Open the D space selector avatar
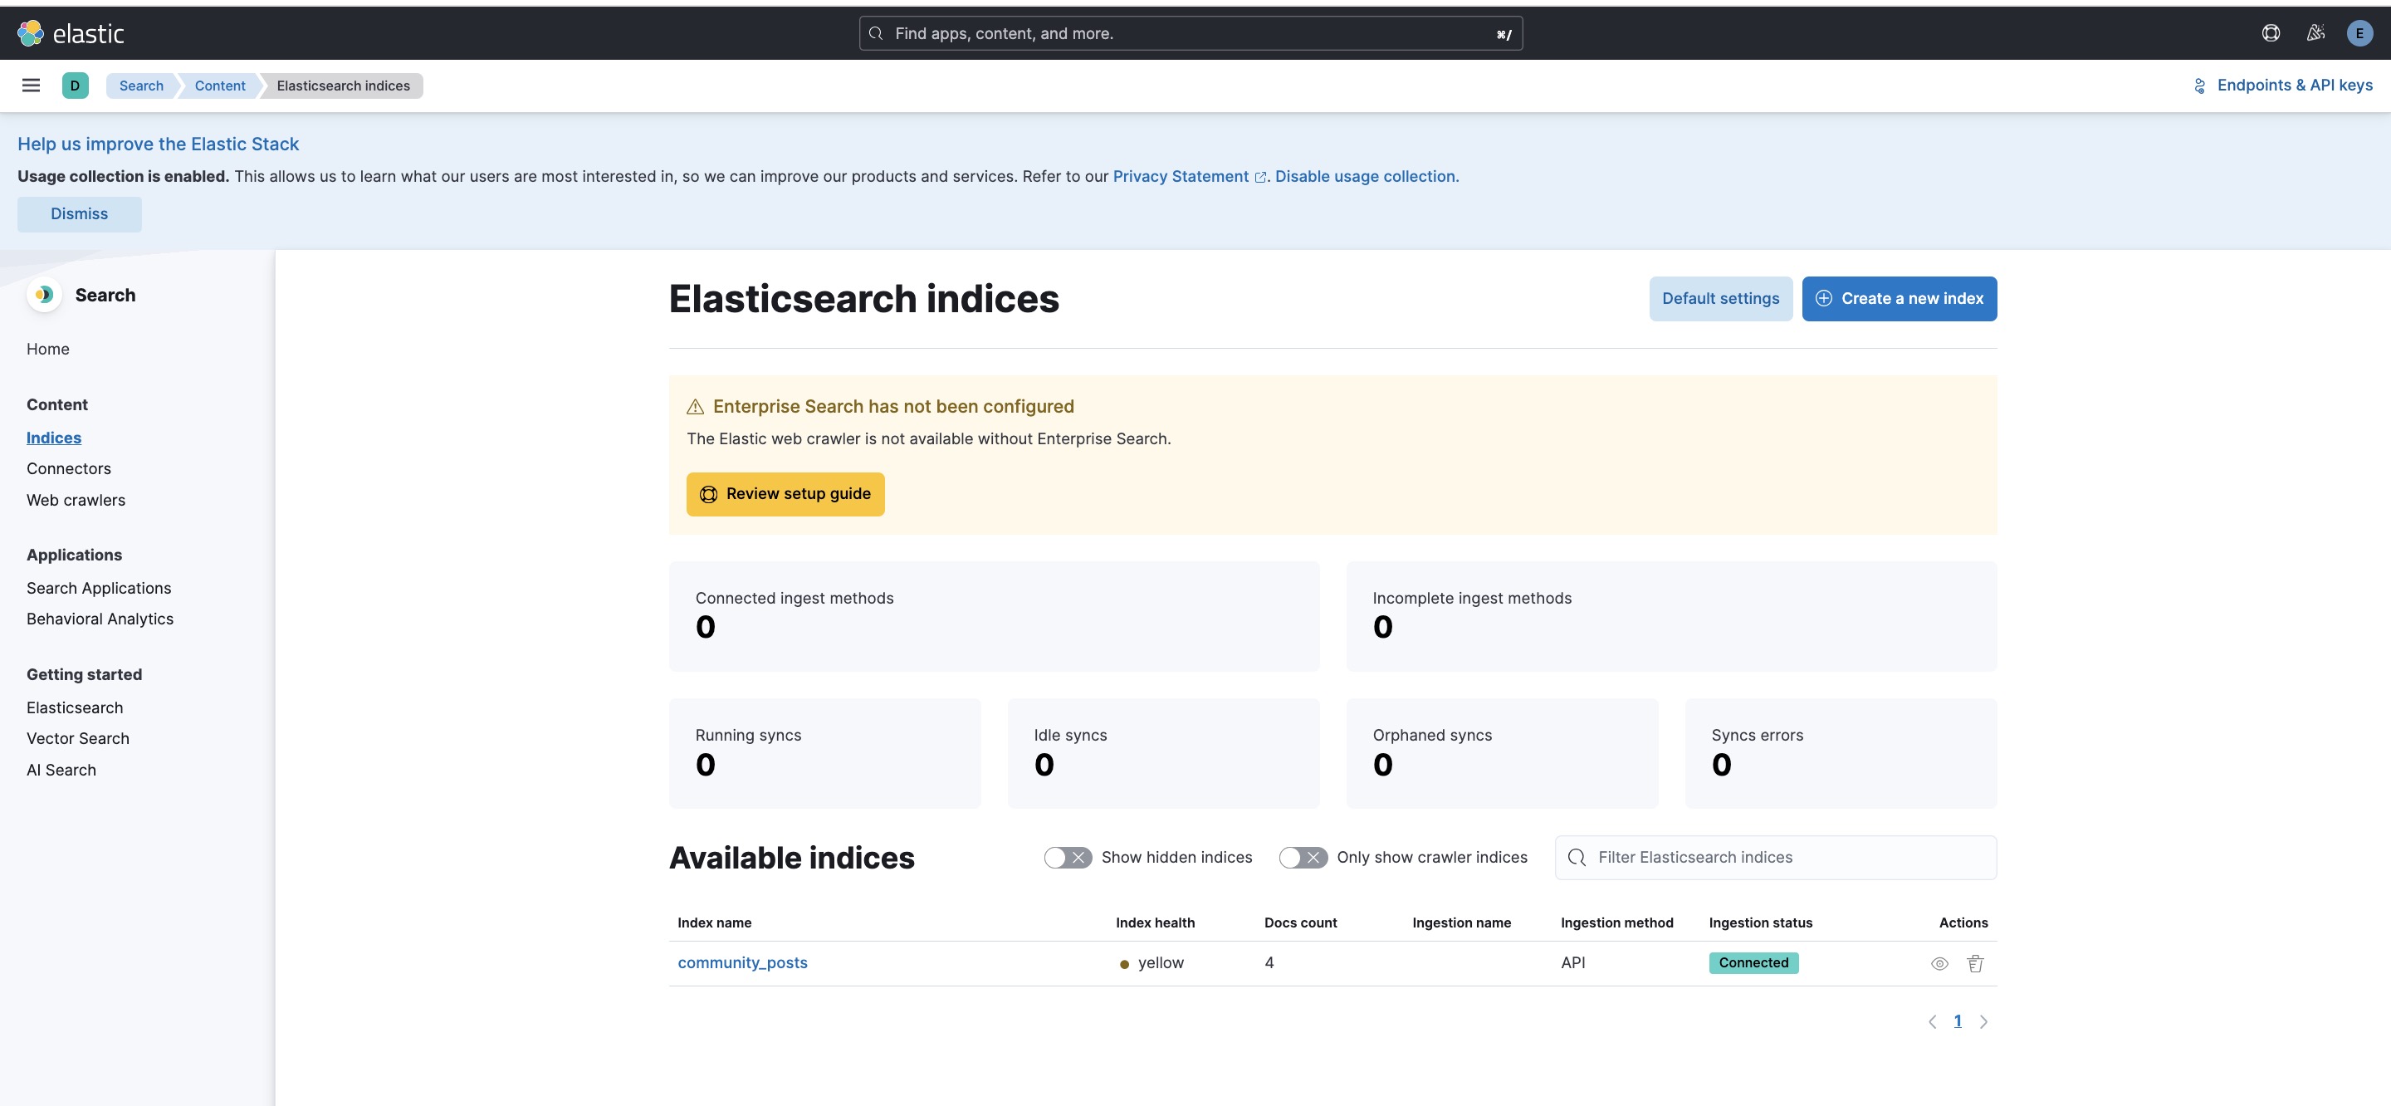This screenshot has width=2391, height=1106. [76, 86]
